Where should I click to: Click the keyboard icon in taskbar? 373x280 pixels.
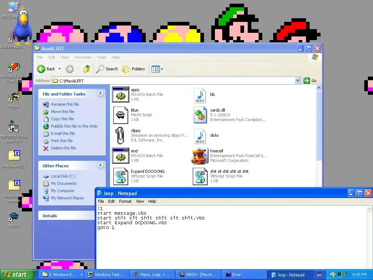(x=319, y=275)
